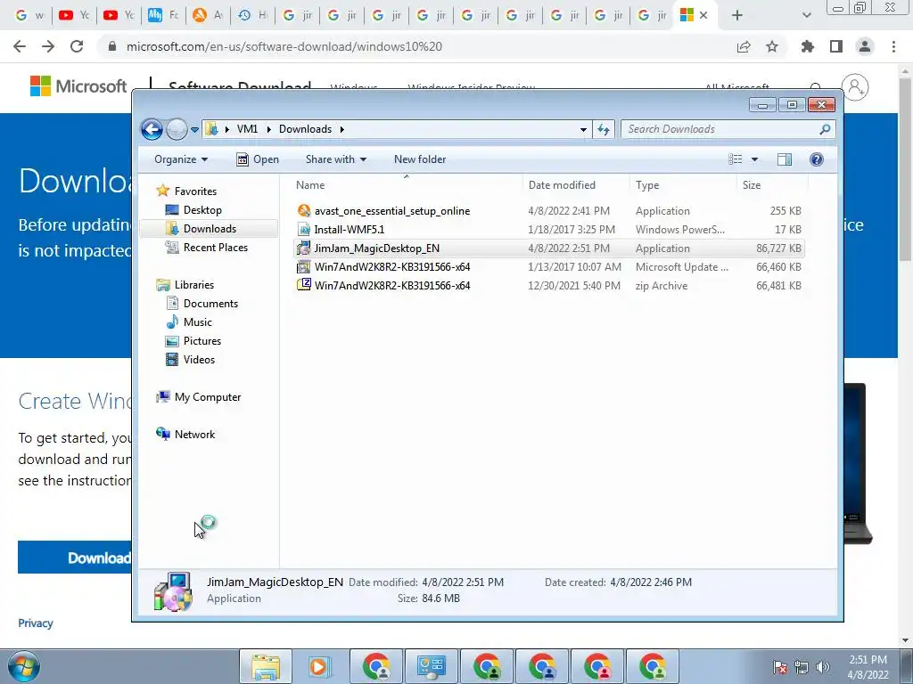Click the Privacy link on the webpage
The height and width of the screenshot is (684, 913).
point(36,623)
